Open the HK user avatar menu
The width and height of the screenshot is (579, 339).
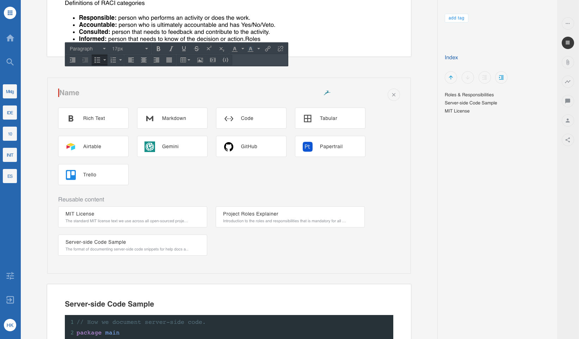(x=10, y=325)
